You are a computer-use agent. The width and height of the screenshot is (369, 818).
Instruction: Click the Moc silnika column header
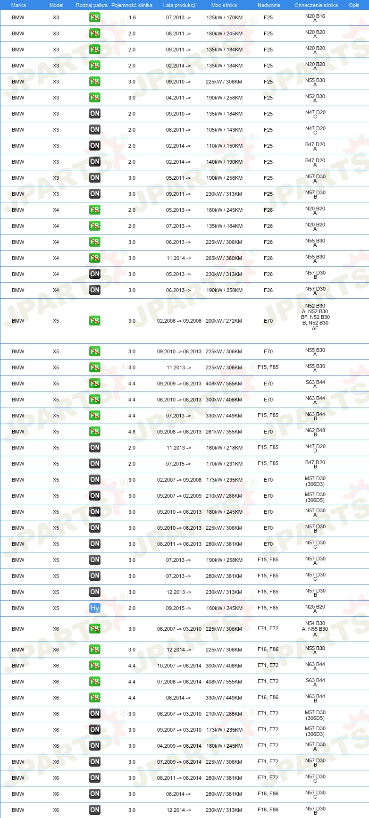[x=224, y=5]
